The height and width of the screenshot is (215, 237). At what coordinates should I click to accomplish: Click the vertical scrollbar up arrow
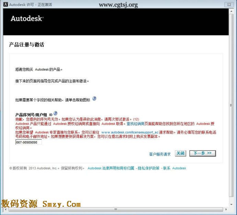point(231,11)
